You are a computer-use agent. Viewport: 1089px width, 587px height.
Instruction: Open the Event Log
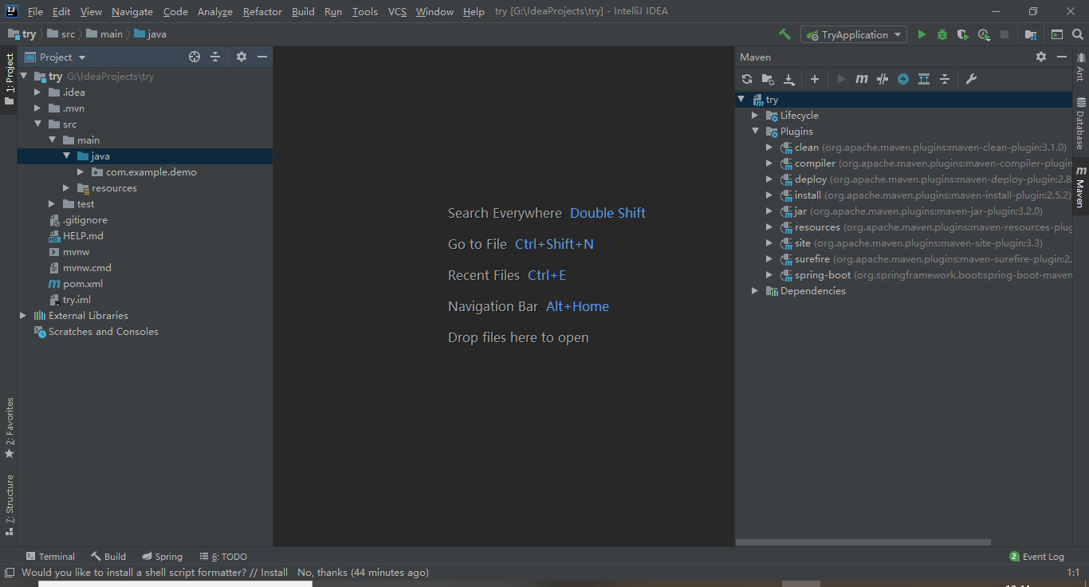click(1036, 557)
